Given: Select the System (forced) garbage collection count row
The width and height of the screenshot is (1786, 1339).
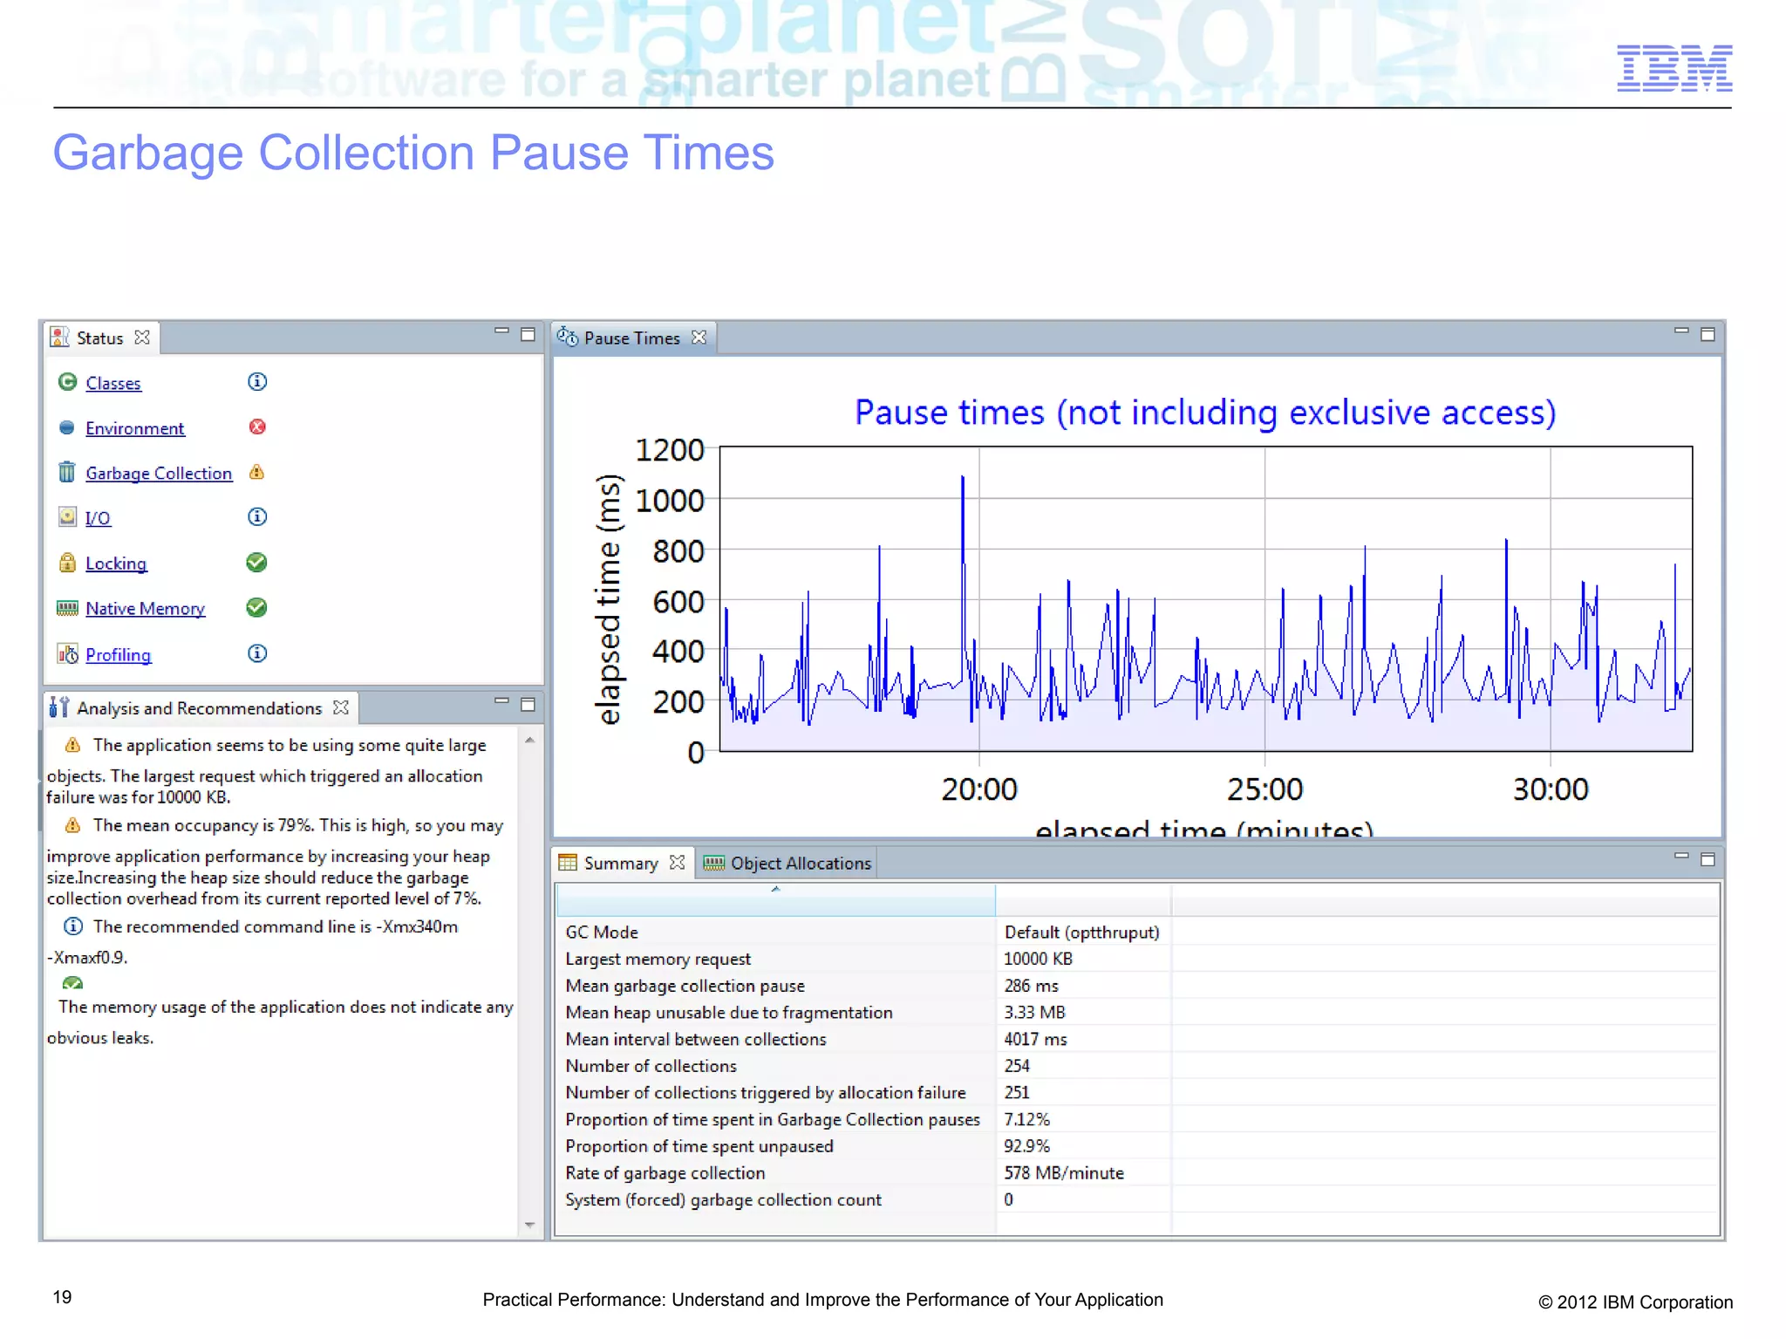Looking at the screenshot, I should (x=1137, y=1199).
